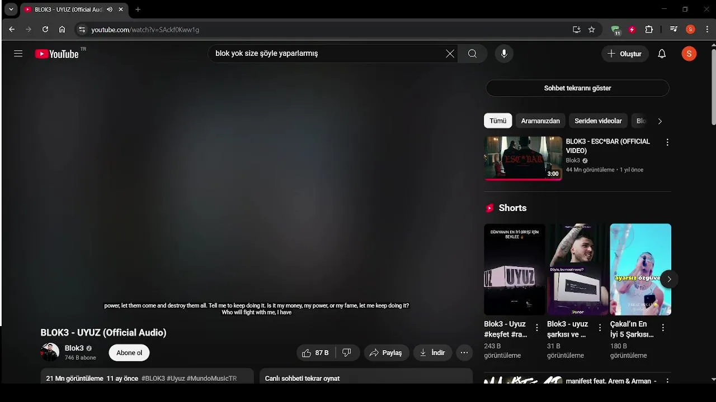The height and width of the screenshot is (402, 716).
Task: Open Chrome three-dot menu
Action: (707, 30)
